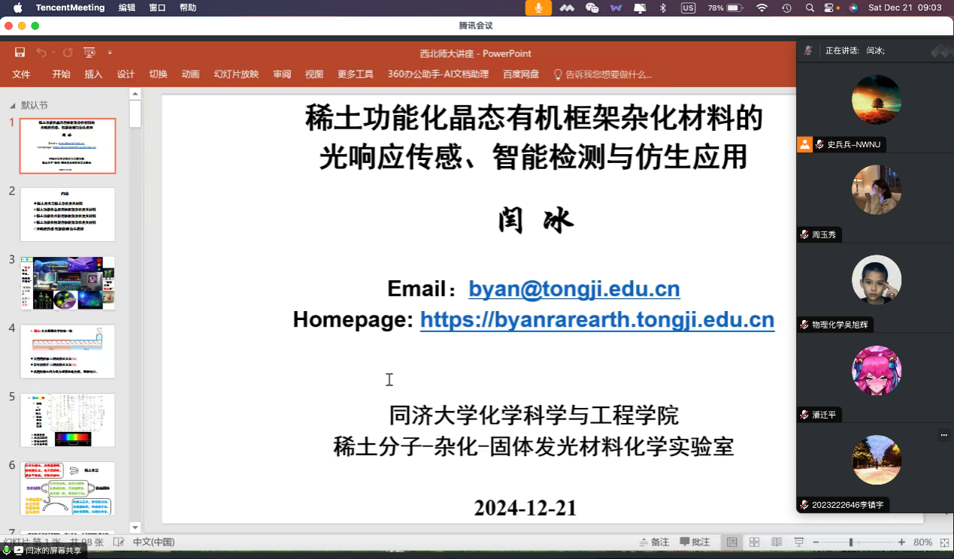Viewport: 954px width, 559px height.
Task: Open the customize quick access toolbar dropdown
Action: 110,53
